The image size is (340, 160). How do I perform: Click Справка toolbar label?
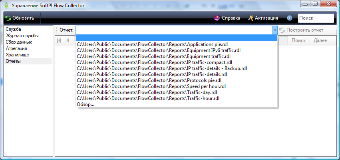tap(231, 18)
